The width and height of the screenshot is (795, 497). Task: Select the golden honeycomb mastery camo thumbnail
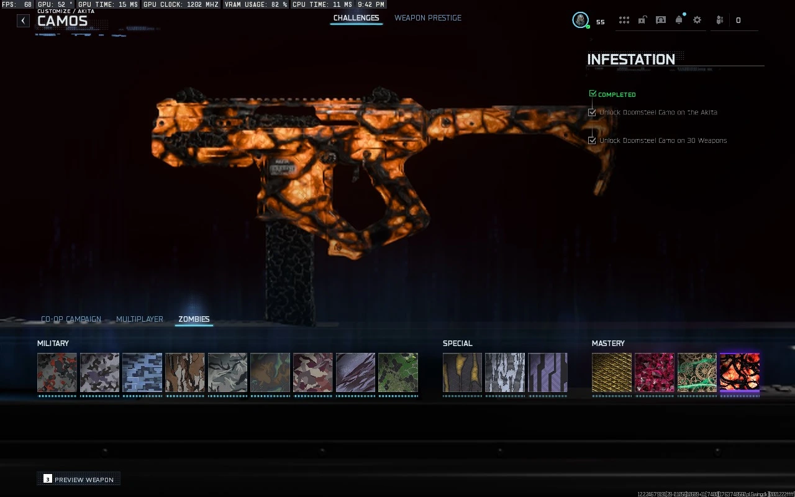[611, 373]
